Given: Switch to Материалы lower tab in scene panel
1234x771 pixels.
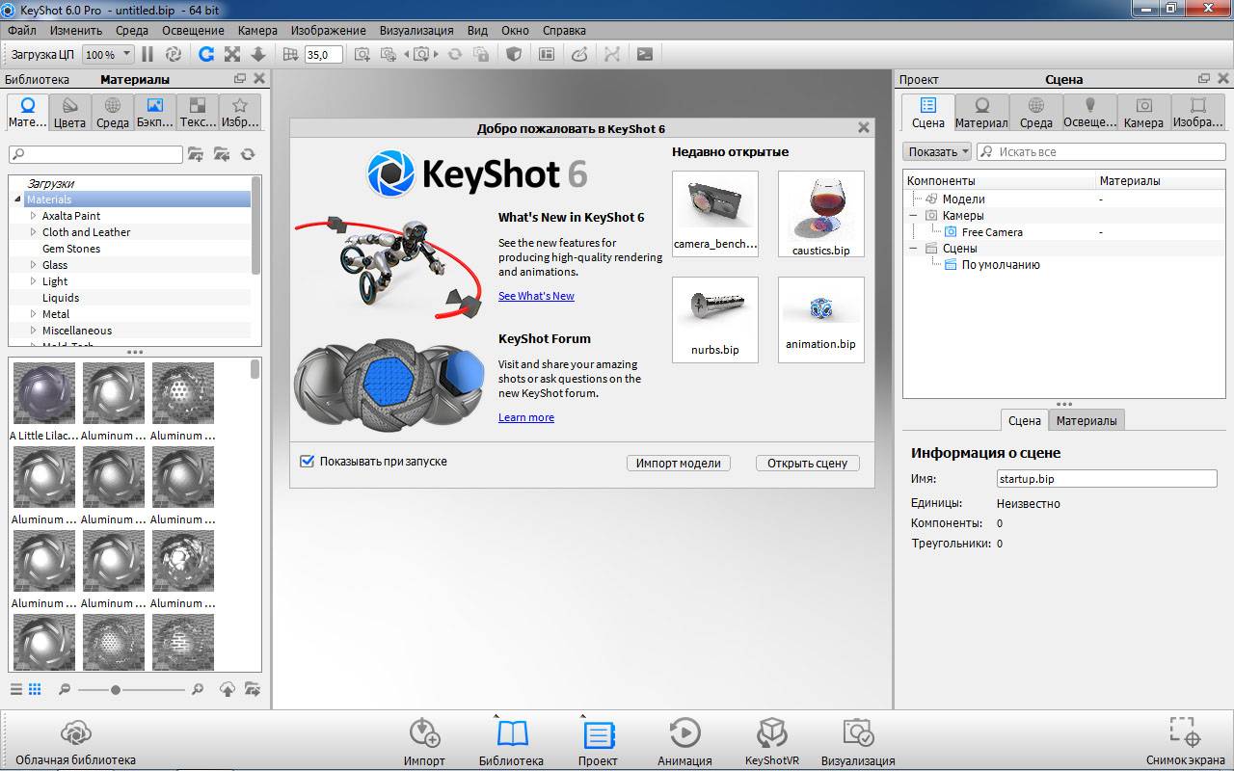Looking at the screenshot, I should 1086,420.
